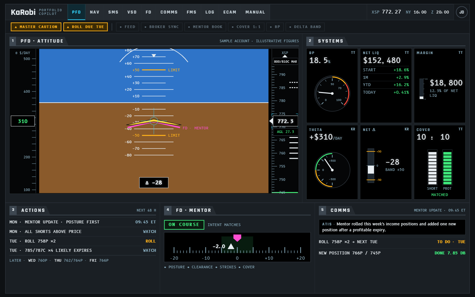Open the LOG tab
Image resolution: width=475 pixels, height=297 pixels.
coord(210,12)
